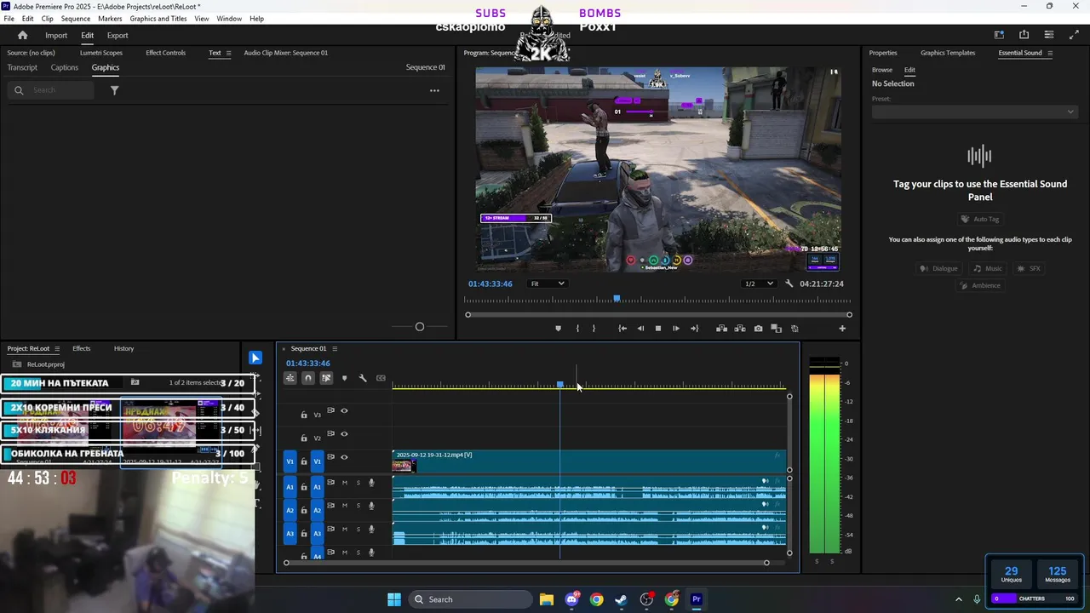
Task: Toggle V3 track output eye
Action: coord(344,410)
